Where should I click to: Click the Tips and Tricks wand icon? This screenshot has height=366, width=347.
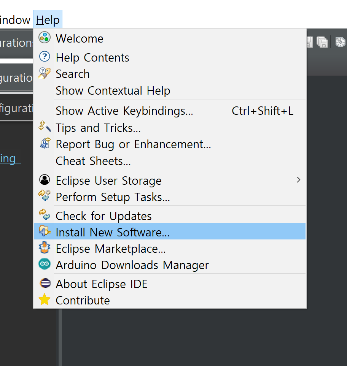45,126
